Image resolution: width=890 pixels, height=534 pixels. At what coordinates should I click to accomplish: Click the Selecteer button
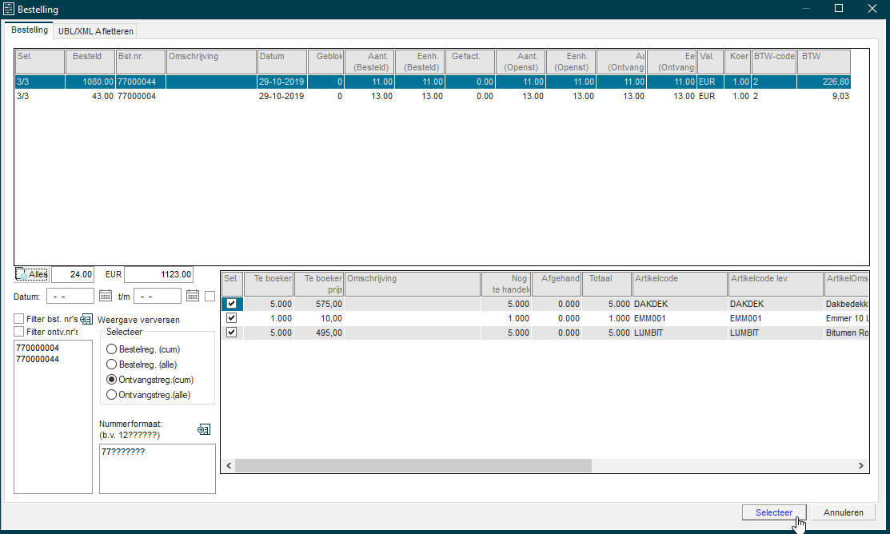[x=773, y=512]
